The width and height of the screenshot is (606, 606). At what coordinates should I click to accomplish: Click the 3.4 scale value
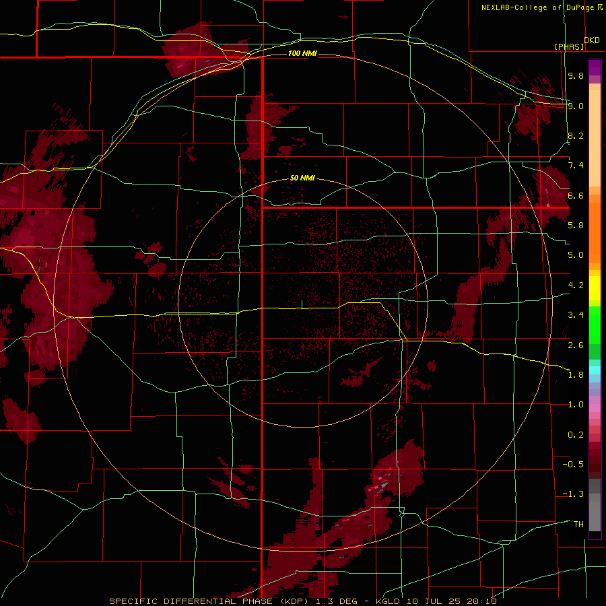click(576, 315)
